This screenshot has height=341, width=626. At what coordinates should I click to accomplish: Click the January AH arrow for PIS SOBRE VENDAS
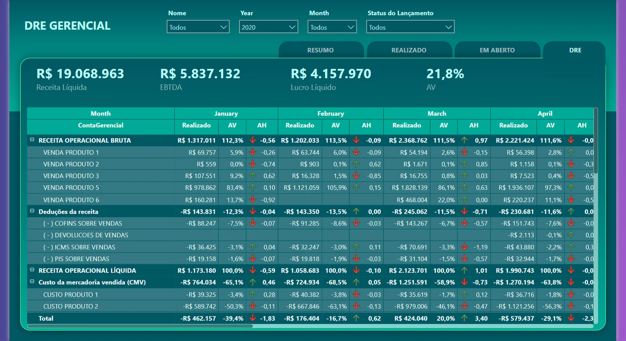(253, 259)
